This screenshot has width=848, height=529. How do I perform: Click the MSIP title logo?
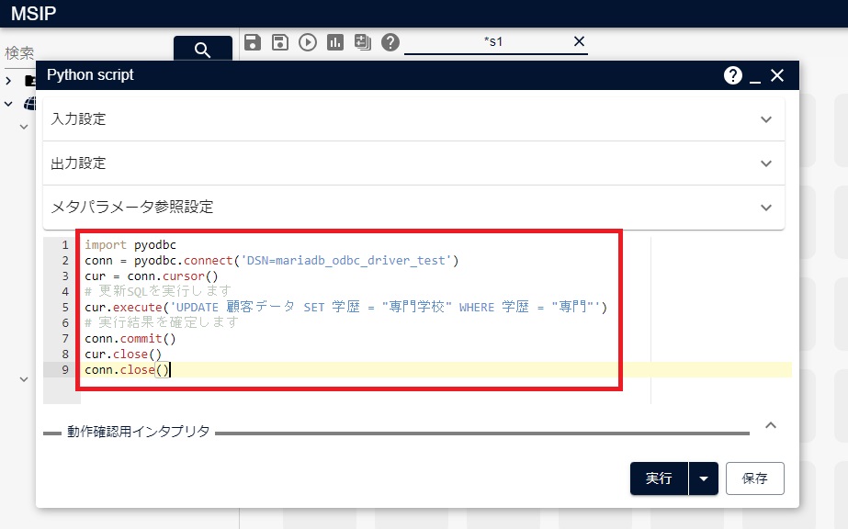tap(33, 14)
